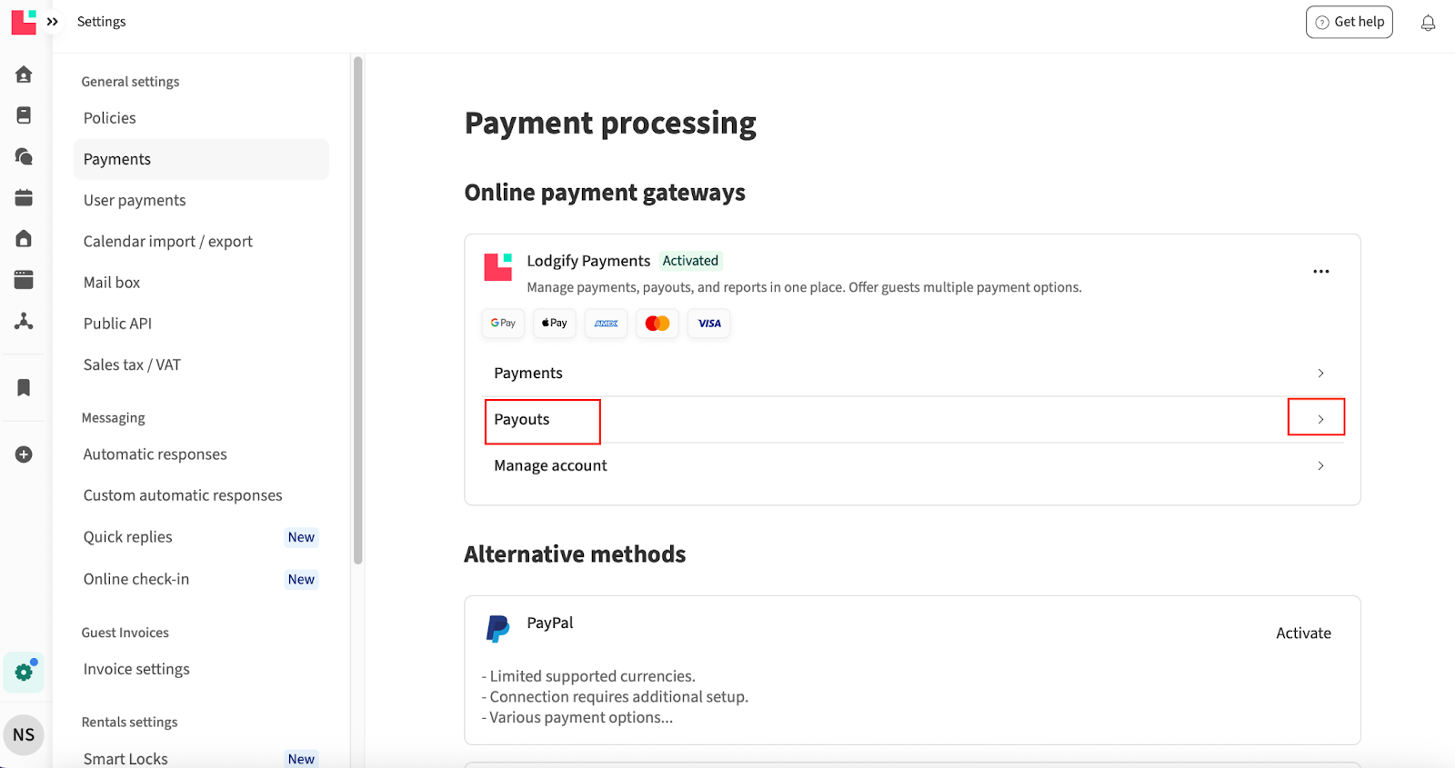Open the bookmark icon in sidebar
The image size is (1455, 768).
[24, 387]
